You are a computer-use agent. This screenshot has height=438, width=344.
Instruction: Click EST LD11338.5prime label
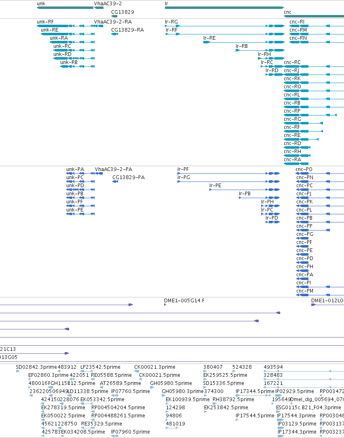pyautogui.click(x=88, y=391)
